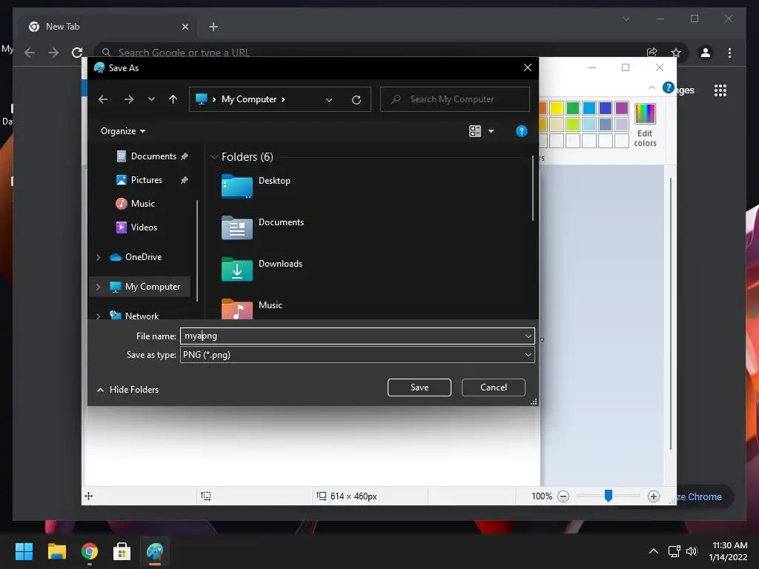Select Pictures in the navigation pane

146,180
